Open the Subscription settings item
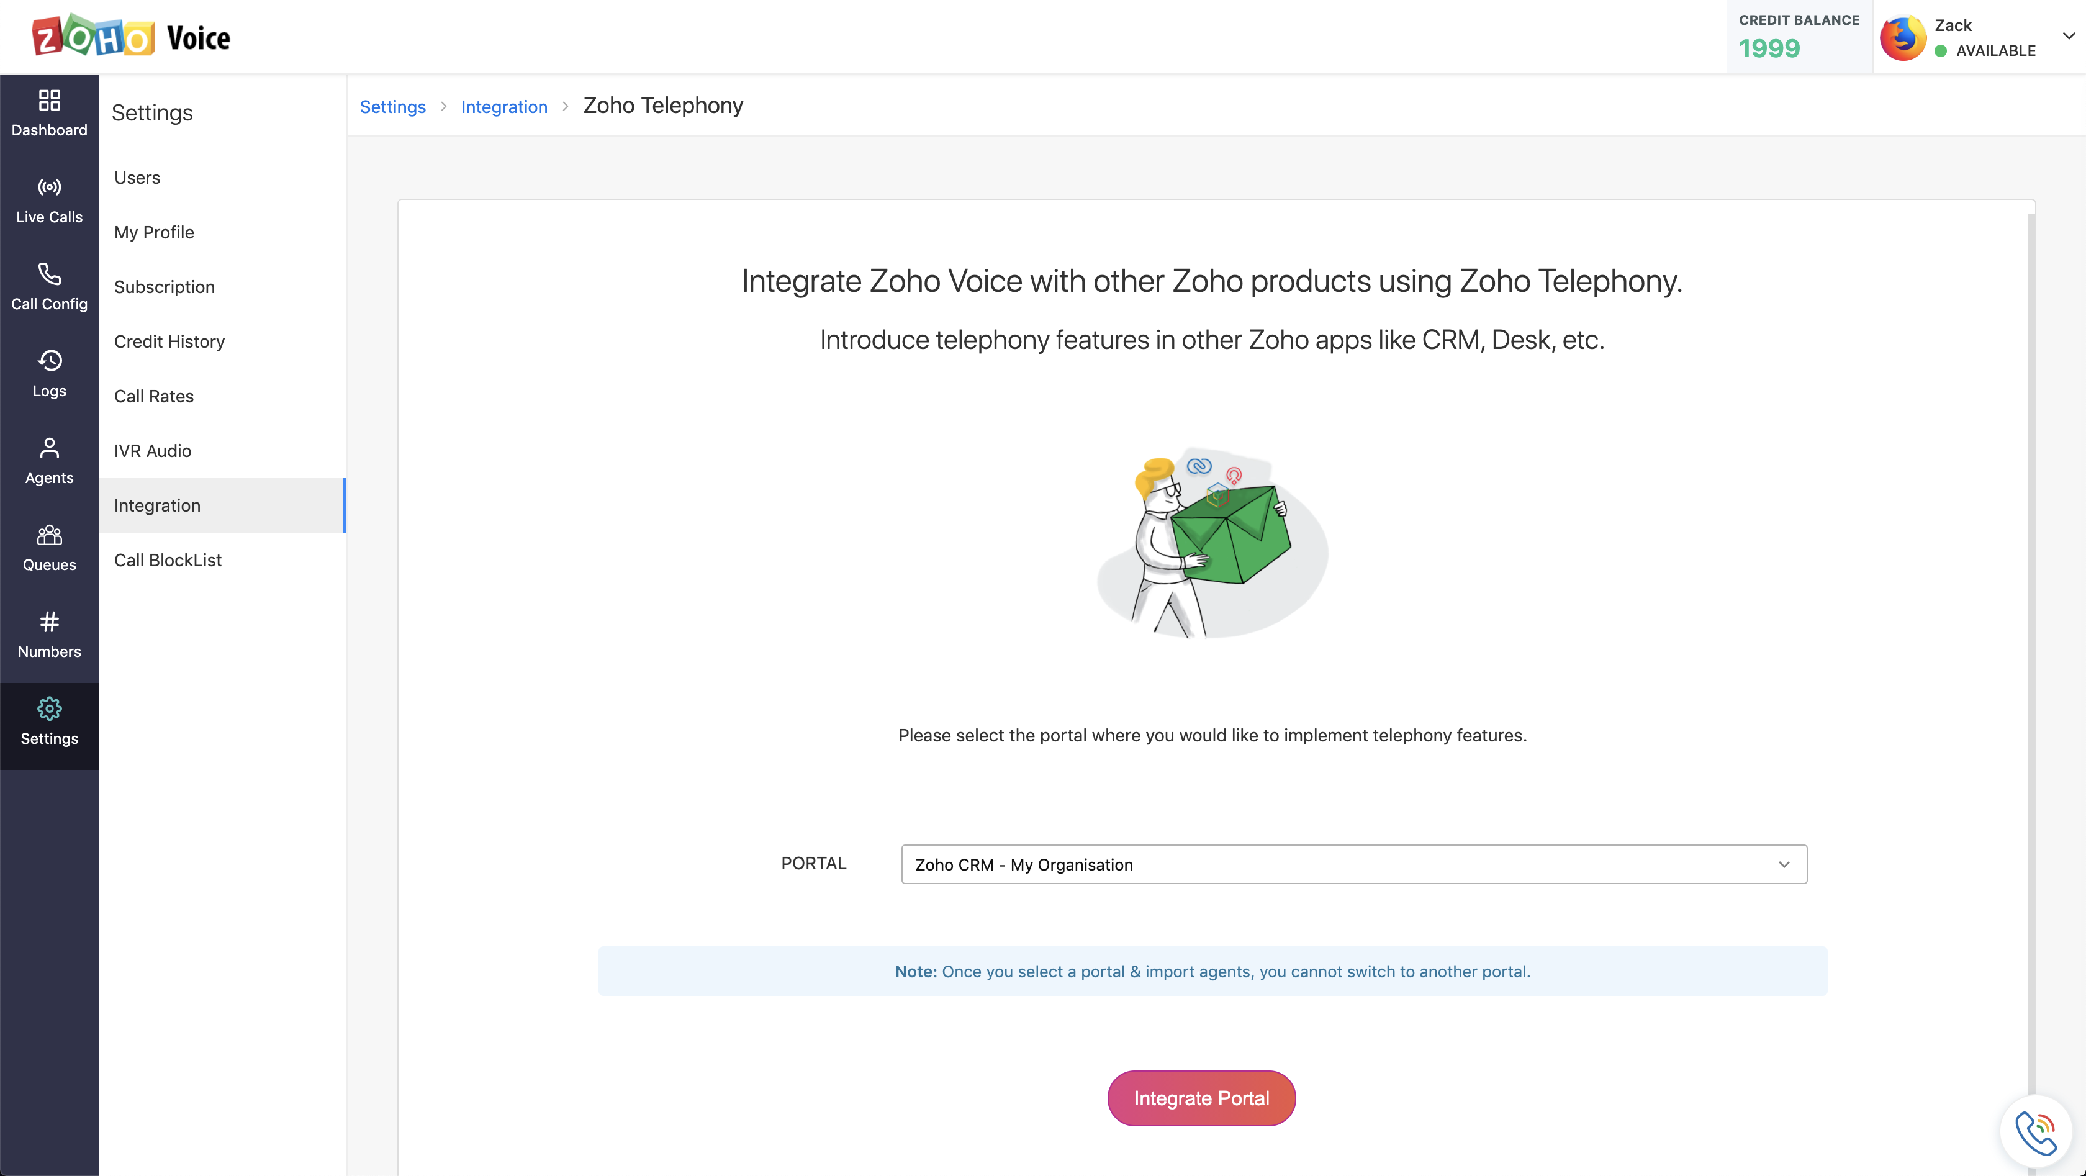Screen dimensions: 2086x1176 (165, 287)
